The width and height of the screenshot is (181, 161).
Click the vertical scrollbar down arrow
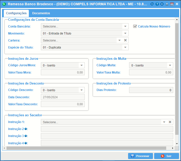[177, 143]
